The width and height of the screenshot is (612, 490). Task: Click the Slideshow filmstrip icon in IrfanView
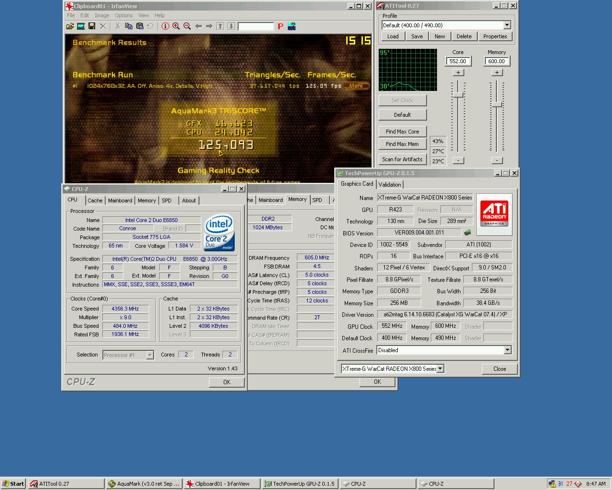pos(81,26)
